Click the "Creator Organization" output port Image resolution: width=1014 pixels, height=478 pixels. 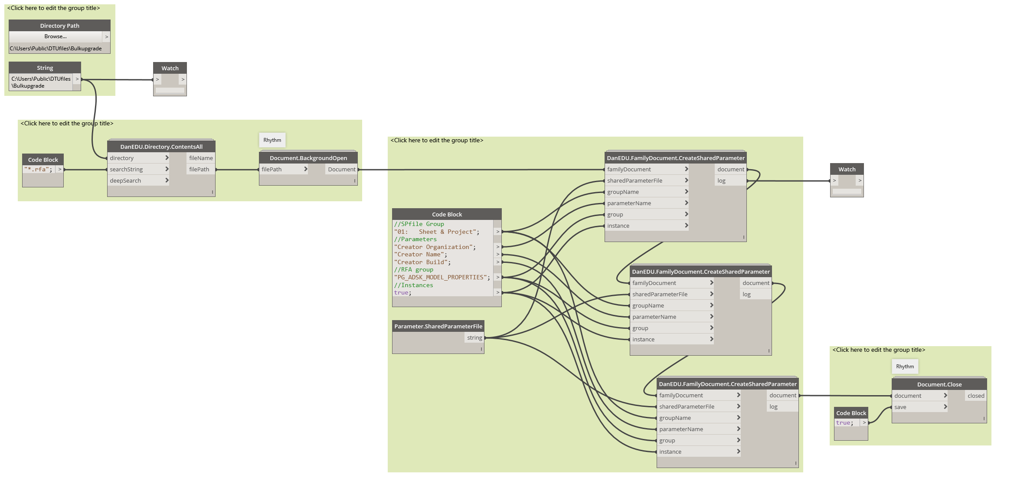497,247
